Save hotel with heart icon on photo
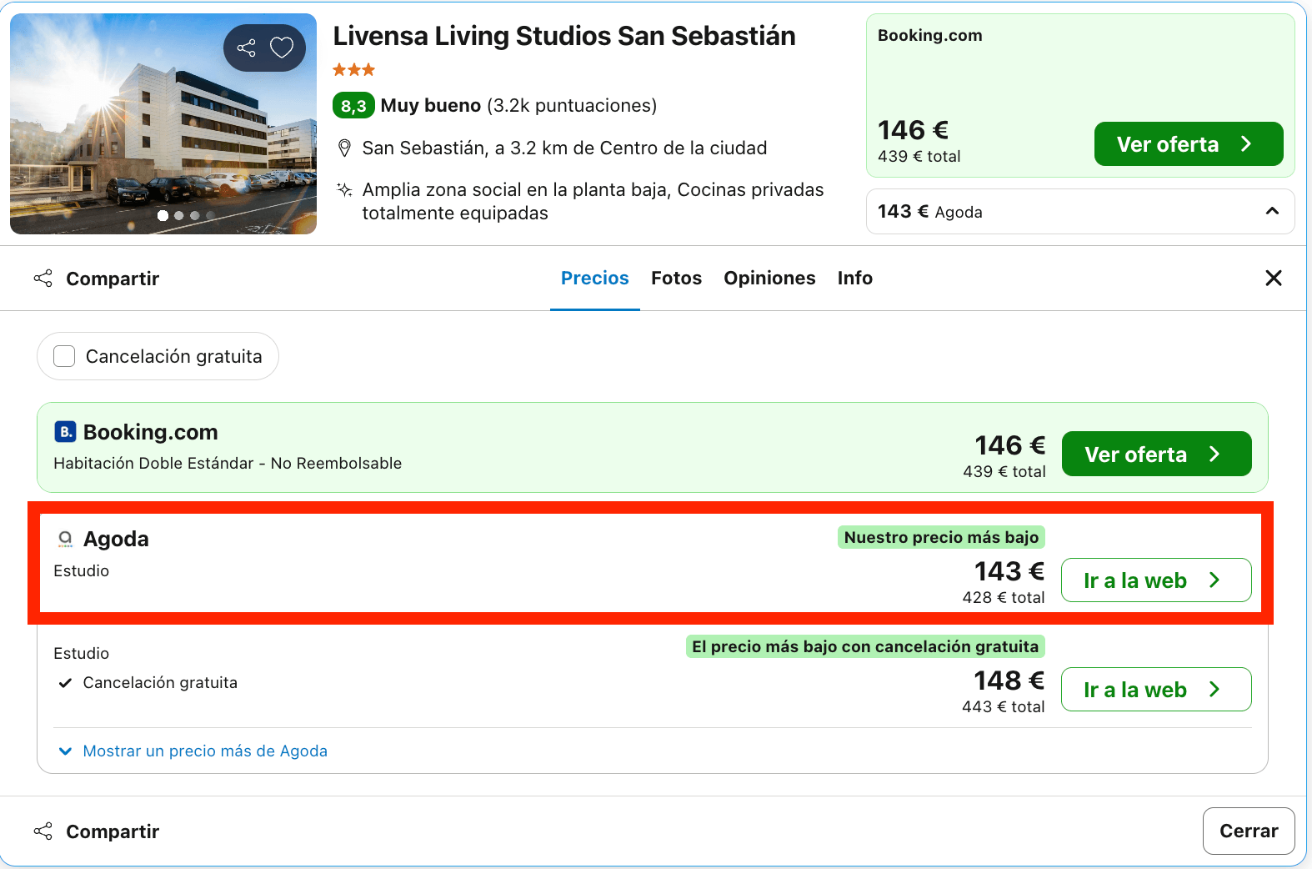1312x869 pixels. (282, 48)
